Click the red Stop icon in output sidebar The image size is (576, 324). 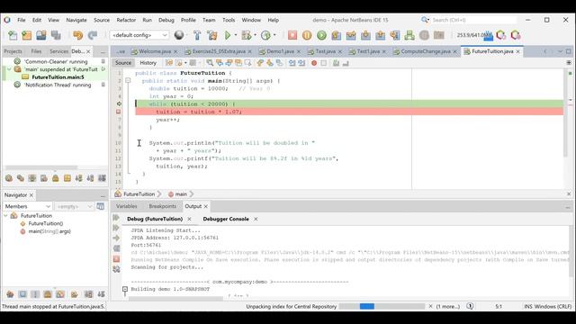[x=116, y=259]
